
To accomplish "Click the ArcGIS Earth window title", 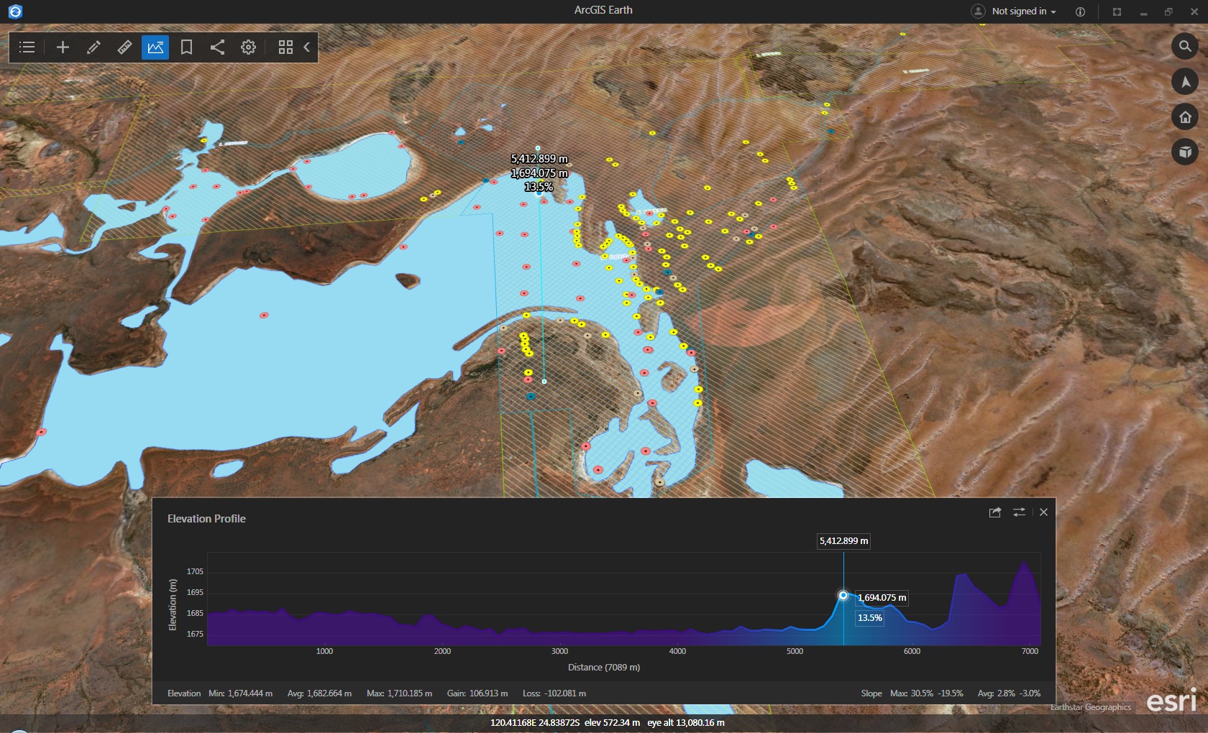I will (603, 10).
